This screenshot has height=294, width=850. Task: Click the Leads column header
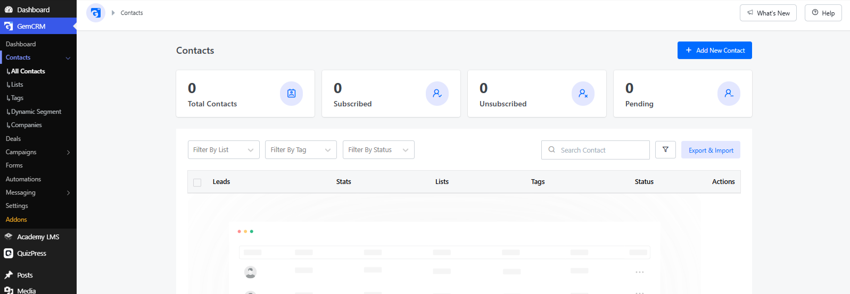click(x=221, y=182)
